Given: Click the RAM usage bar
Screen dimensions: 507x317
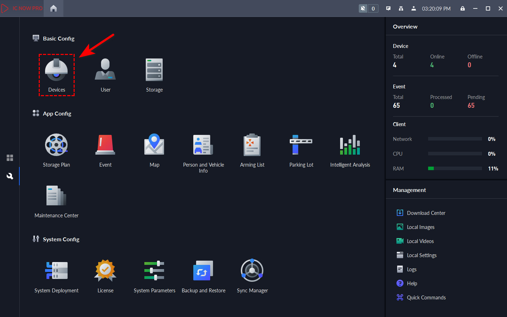Looking at the screenshot, I should [x=455, y=169].
